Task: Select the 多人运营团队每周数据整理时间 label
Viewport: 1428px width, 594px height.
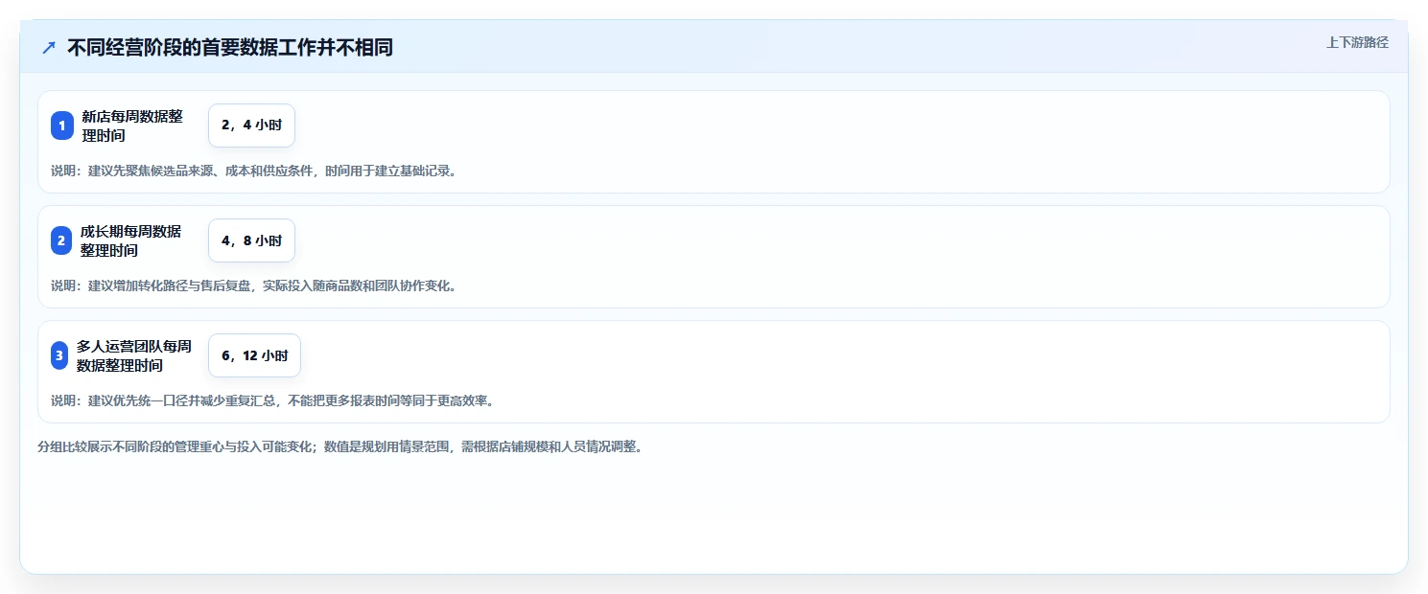Action: pyautogui.click(x=134, y=355)
